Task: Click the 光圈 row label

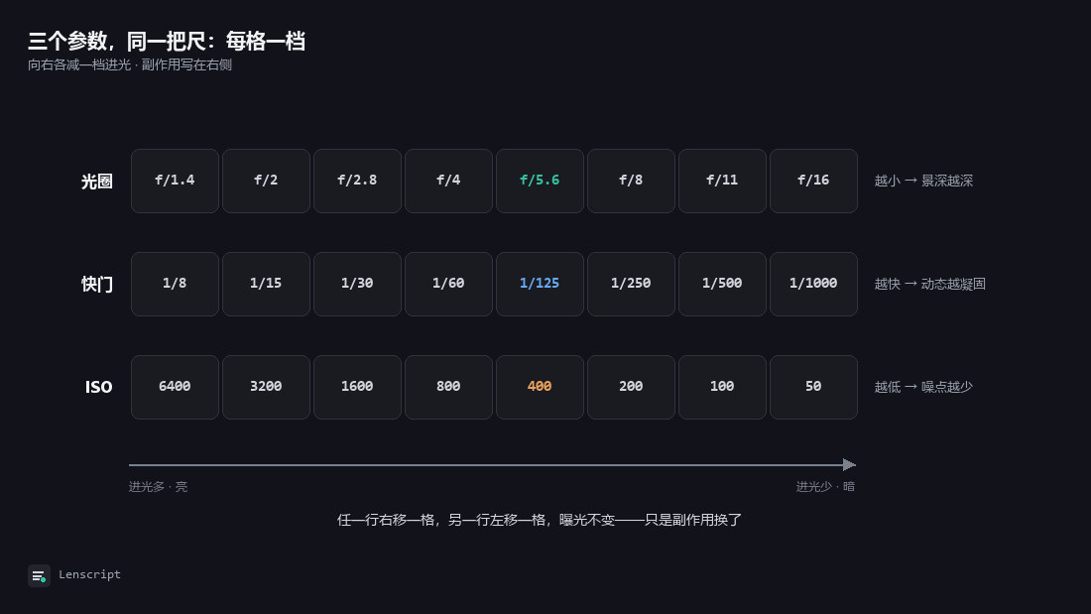Action: click(x=97, y=182)
